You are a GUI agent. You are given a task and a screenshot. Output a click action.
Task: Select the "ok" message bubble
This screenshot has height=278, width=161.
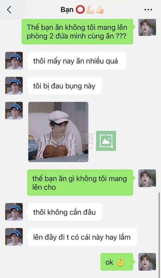[117, 262]
